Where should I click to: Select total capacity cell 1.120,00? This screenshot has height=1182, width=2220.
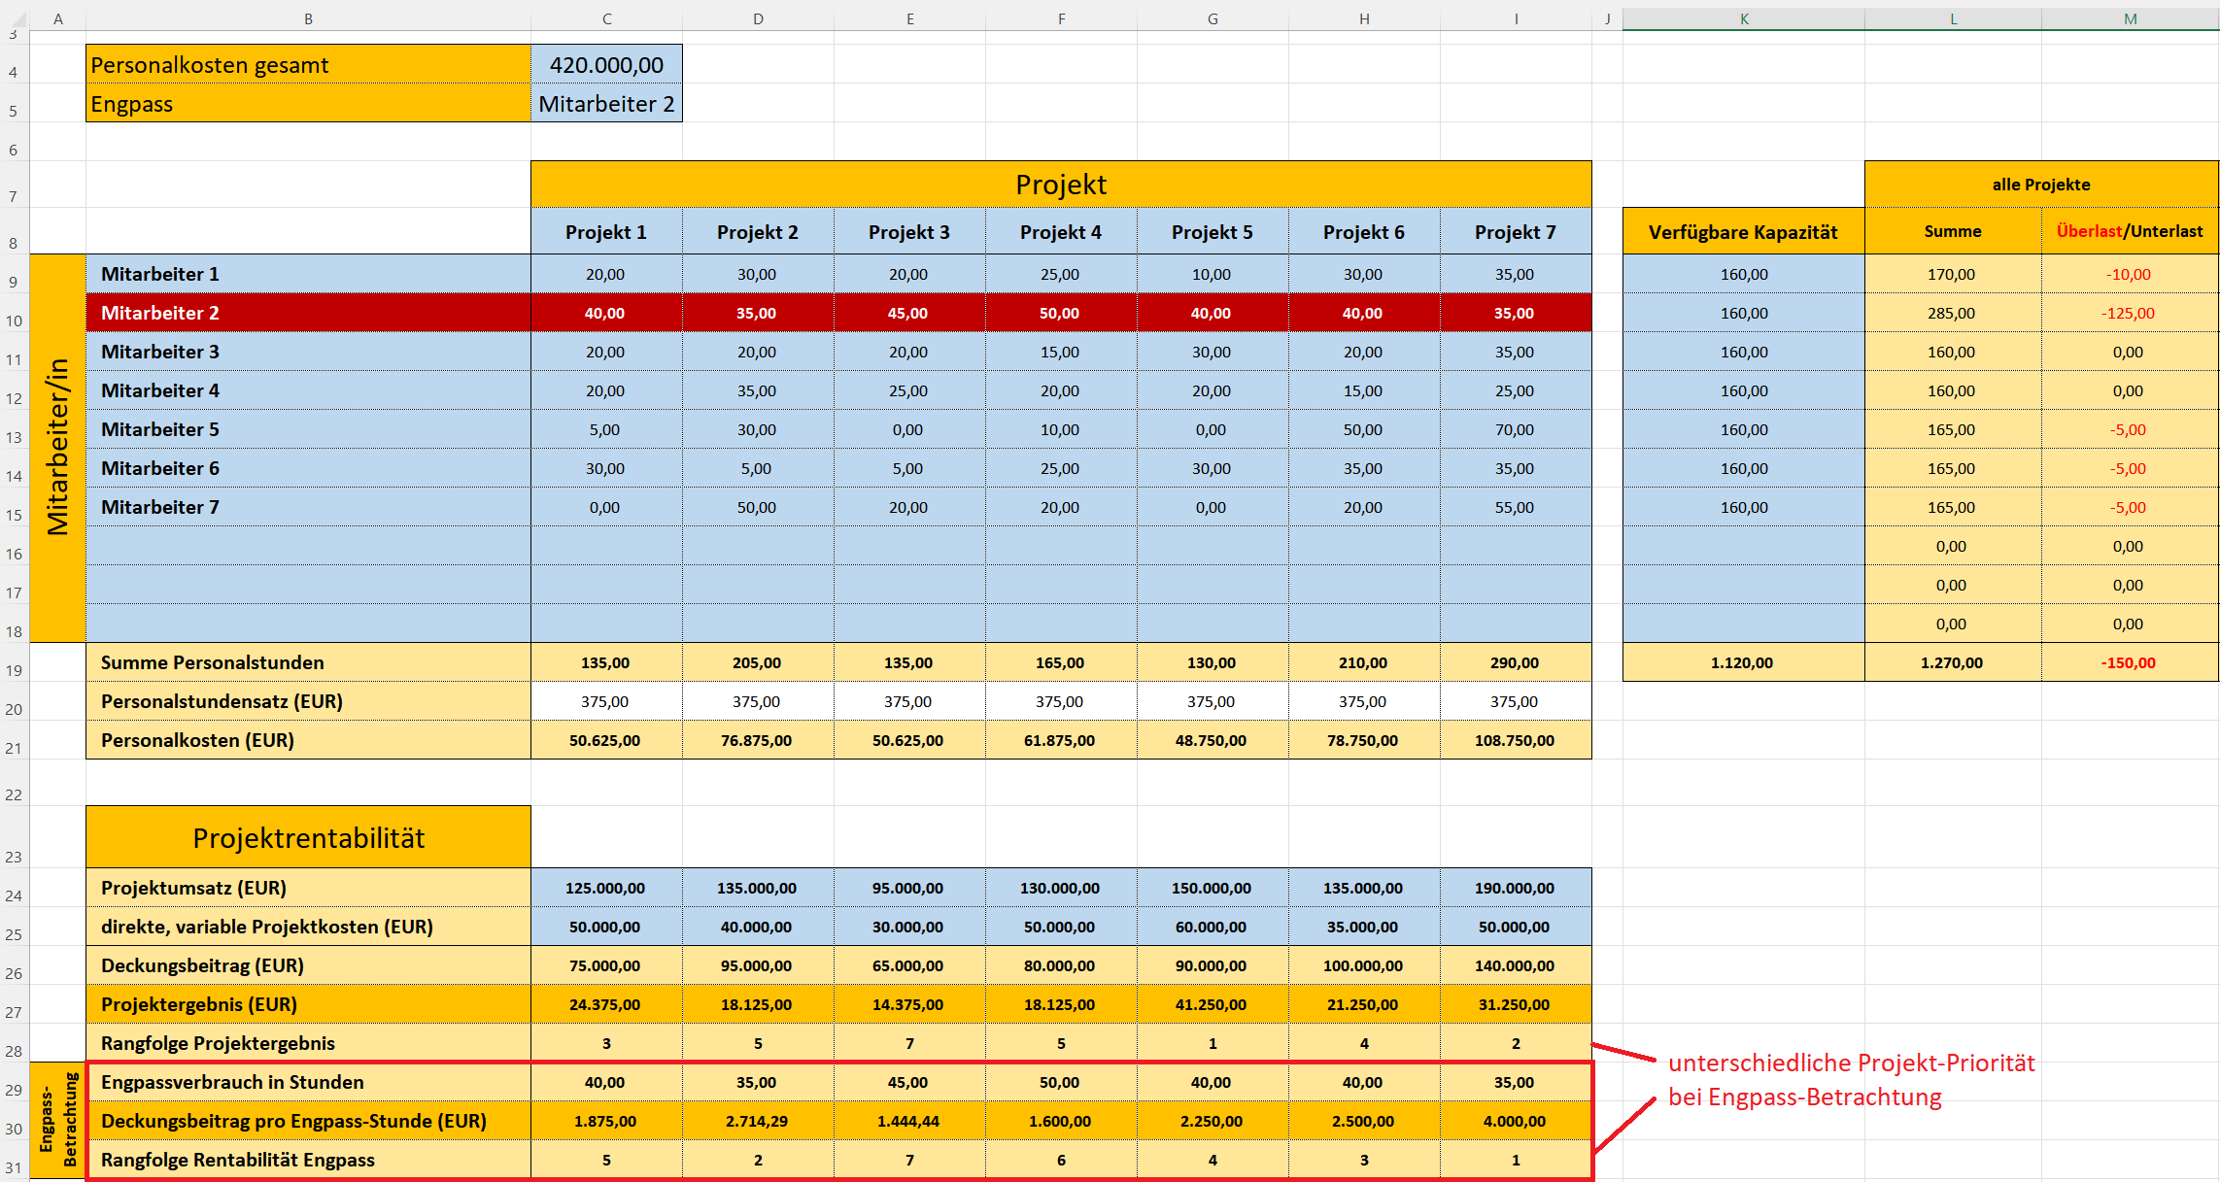coord(1744,662)
